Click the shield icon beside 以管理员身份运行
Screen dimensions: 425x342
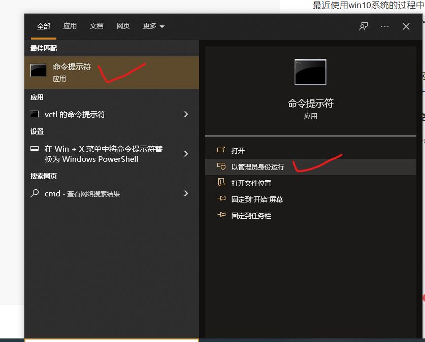click(221, 166)
